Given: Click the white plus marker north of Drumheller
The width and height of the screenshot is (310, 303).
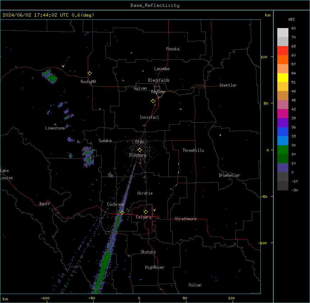Looking at the screenshot, I should 220,135.
